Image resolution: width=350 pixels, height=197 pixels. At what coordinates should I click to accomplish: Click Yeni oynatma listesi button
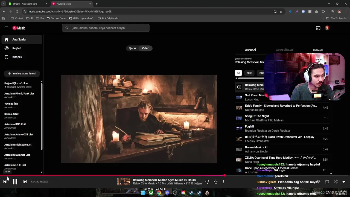22,74
